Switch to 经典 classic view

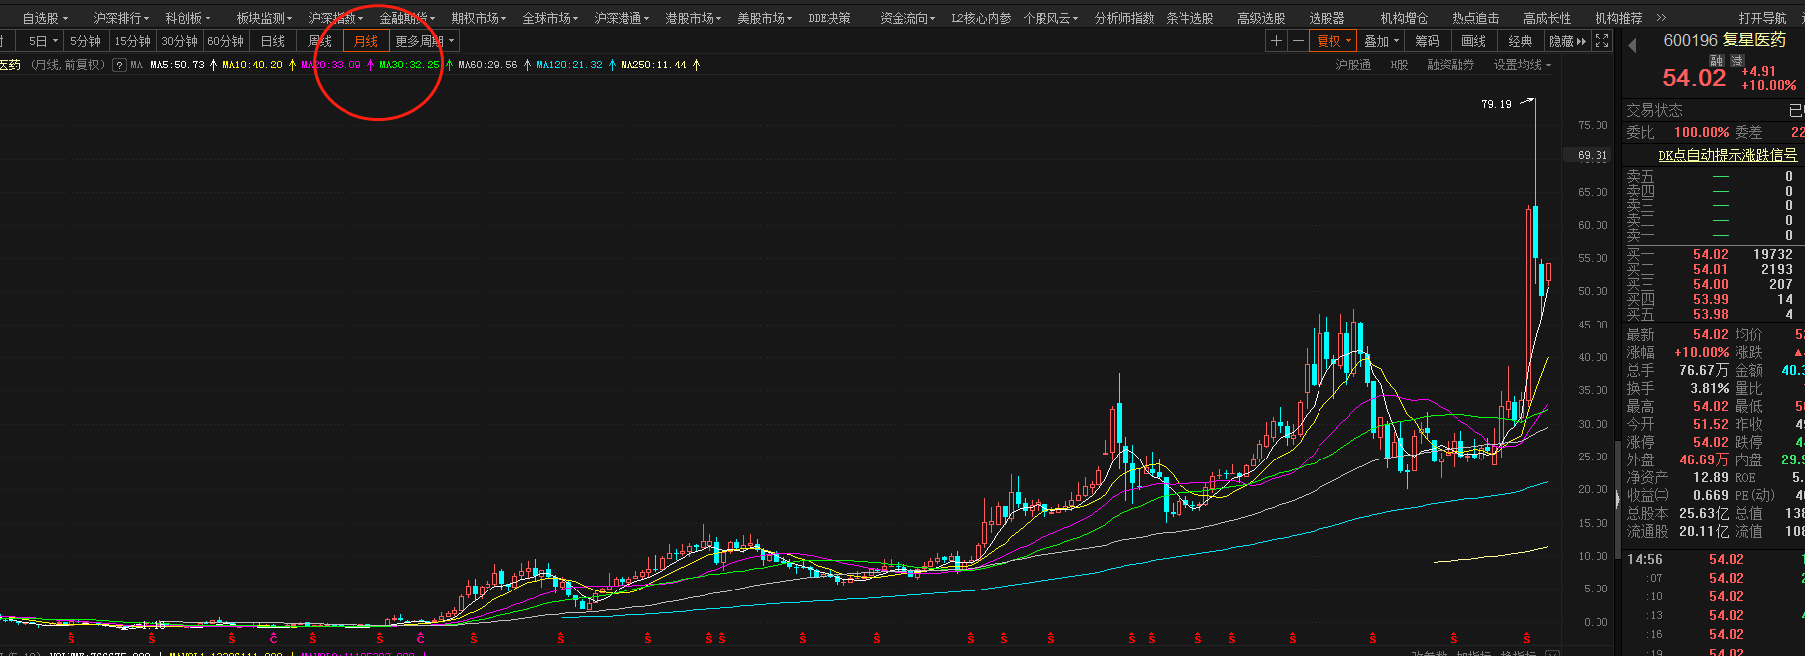click(x=1520, y=41)
